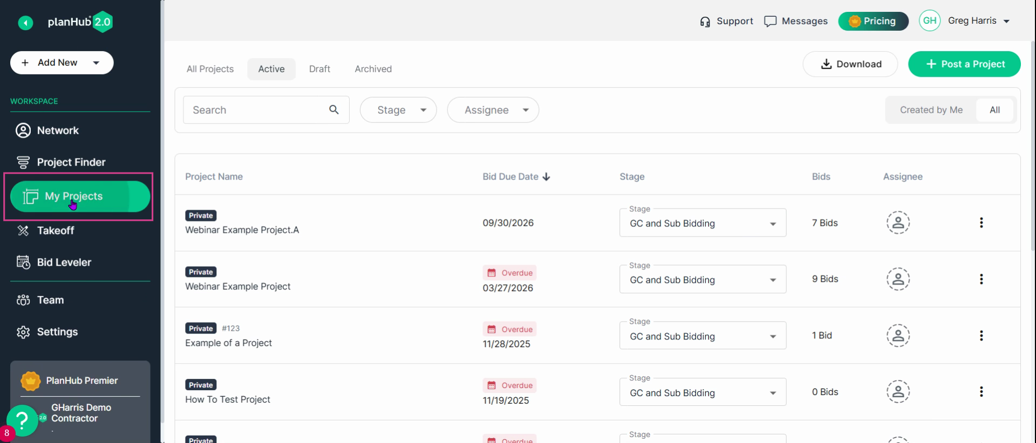
Task: Open more options for Webinar Example Project.A
Action: click(x=981, y=223)
